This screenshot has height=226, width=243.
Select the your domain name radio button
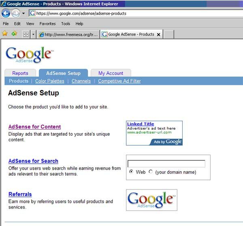pyautogui.click(x=151, y=172)
